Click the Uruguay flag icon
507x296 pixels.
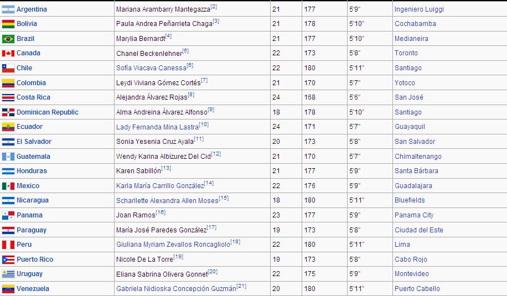coord(8,274)
